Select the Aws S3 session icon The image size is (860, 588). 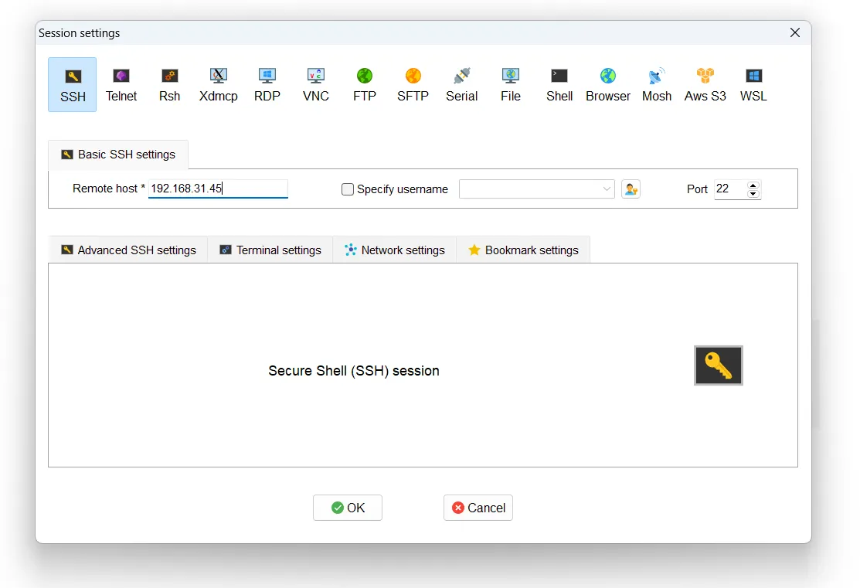pyautogui.click(x=705, y=84)
